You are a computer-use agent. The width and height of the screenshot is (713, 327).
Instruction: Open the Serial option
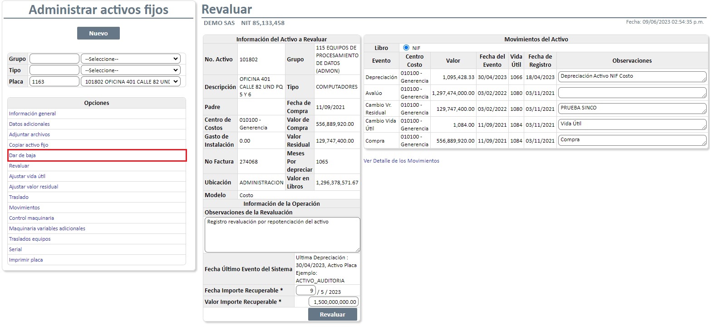click(x=15, y=249)
